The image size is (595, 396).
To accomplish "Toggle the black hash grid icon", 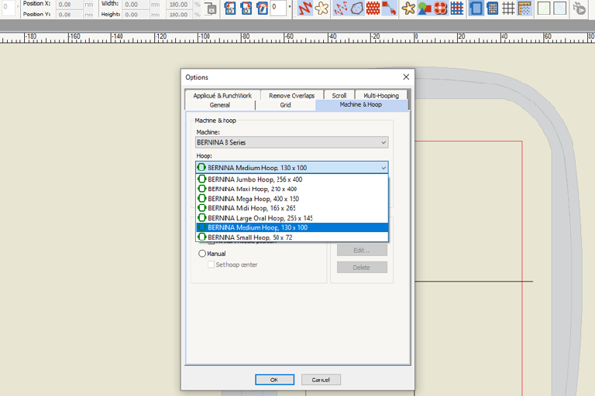I will coord(508,9).
